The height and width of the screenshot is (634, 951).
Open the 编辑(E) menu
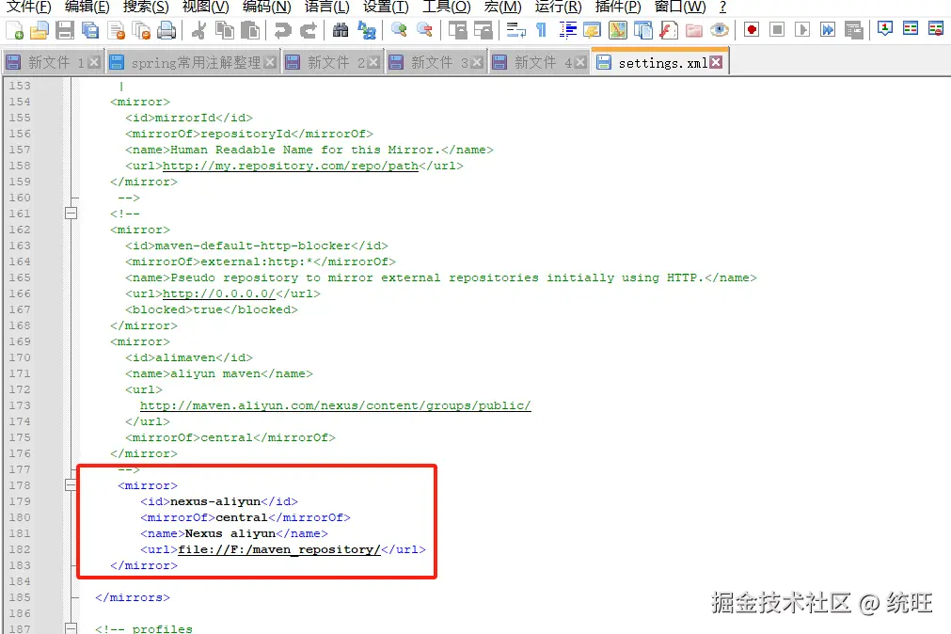87,7
